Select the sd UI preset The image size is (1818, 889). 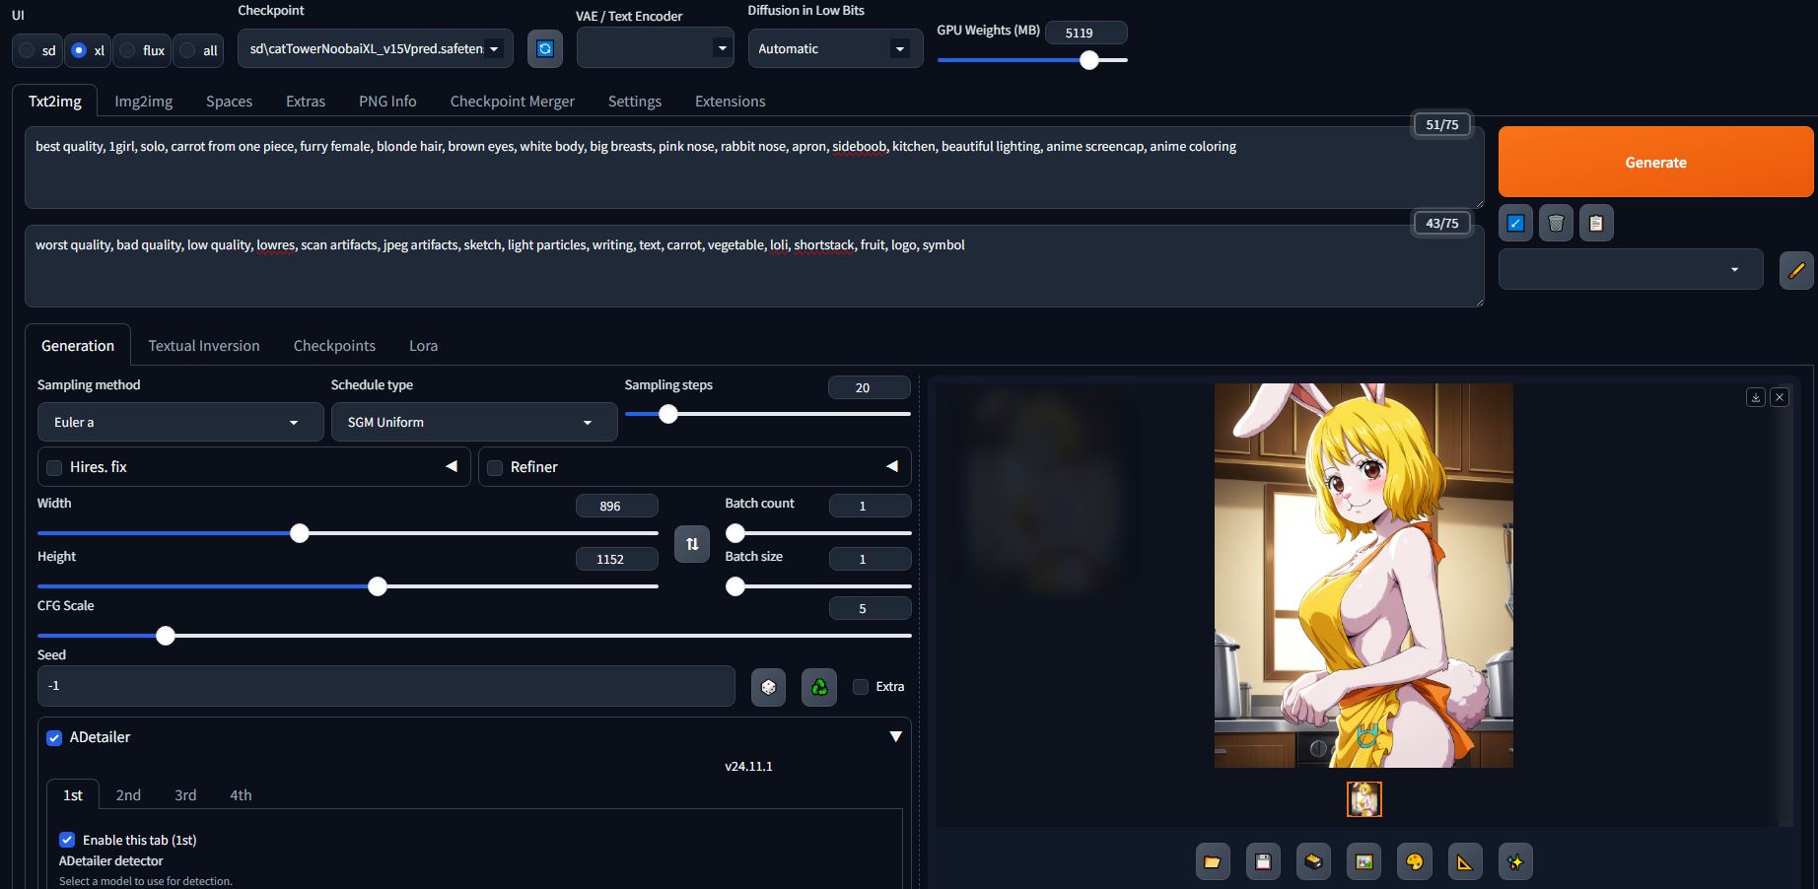pyautogui.click(x=37, y=50)
